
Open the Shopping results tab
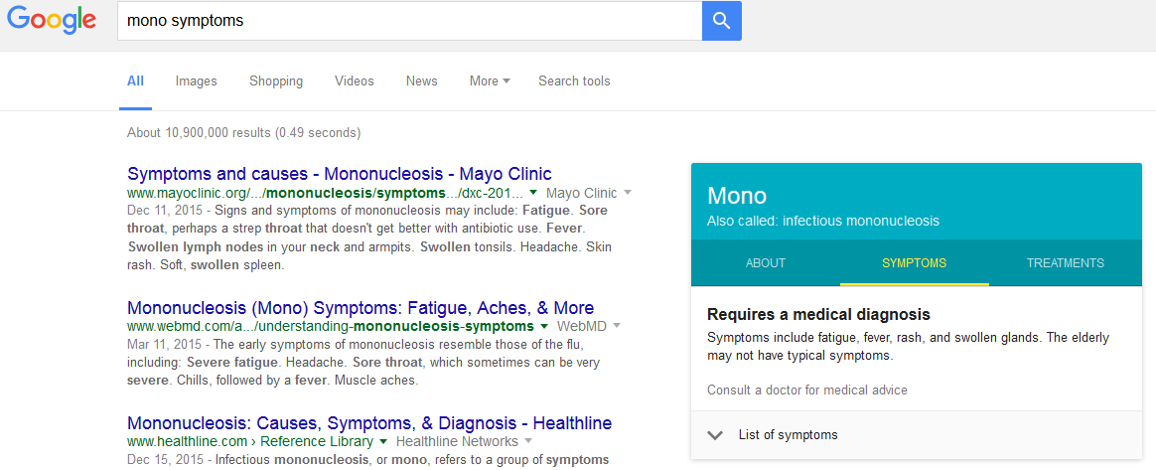click(x=276, y=81)
